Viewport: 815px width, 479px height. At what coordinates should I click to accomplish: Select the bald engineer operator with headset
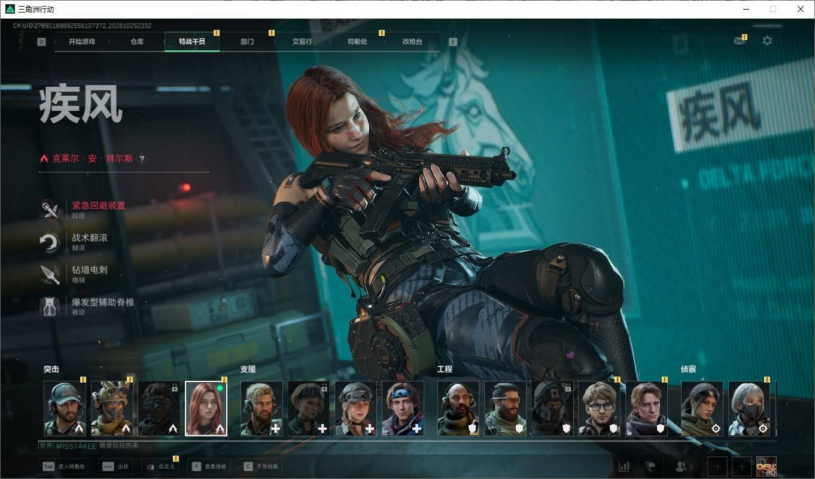click(x=458, y=408)
